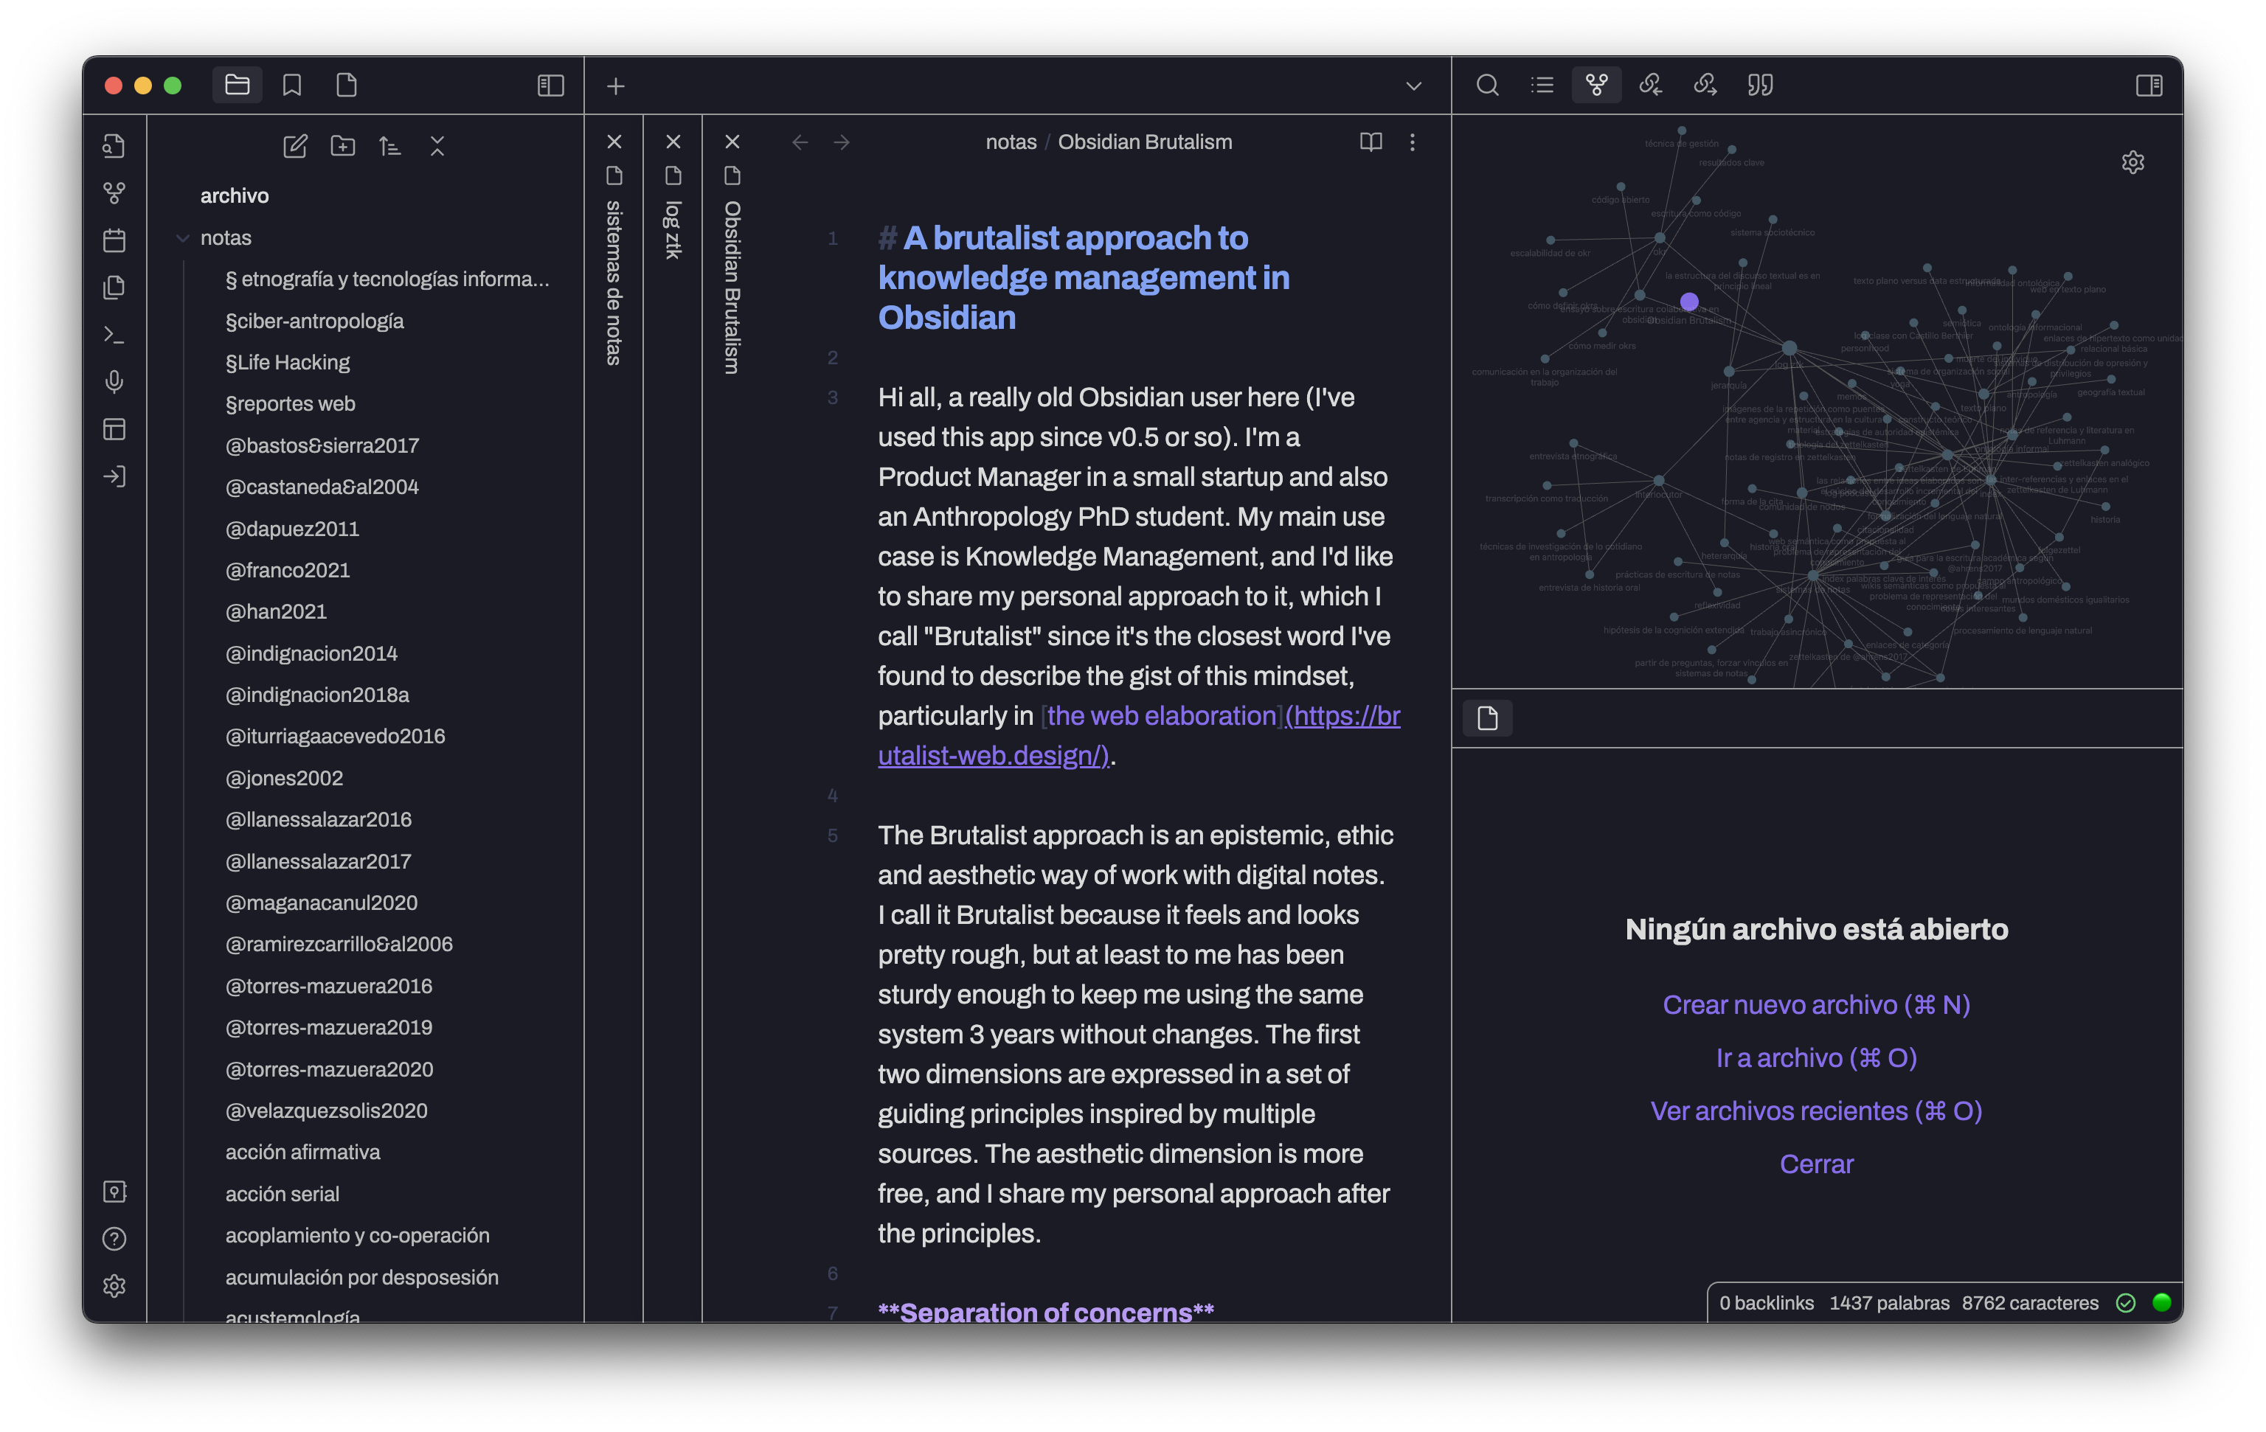Click the 0 backlinks status entry
Image resolution: width=2266 pixels, height=1432 pixels.
coord(1767,1302)
